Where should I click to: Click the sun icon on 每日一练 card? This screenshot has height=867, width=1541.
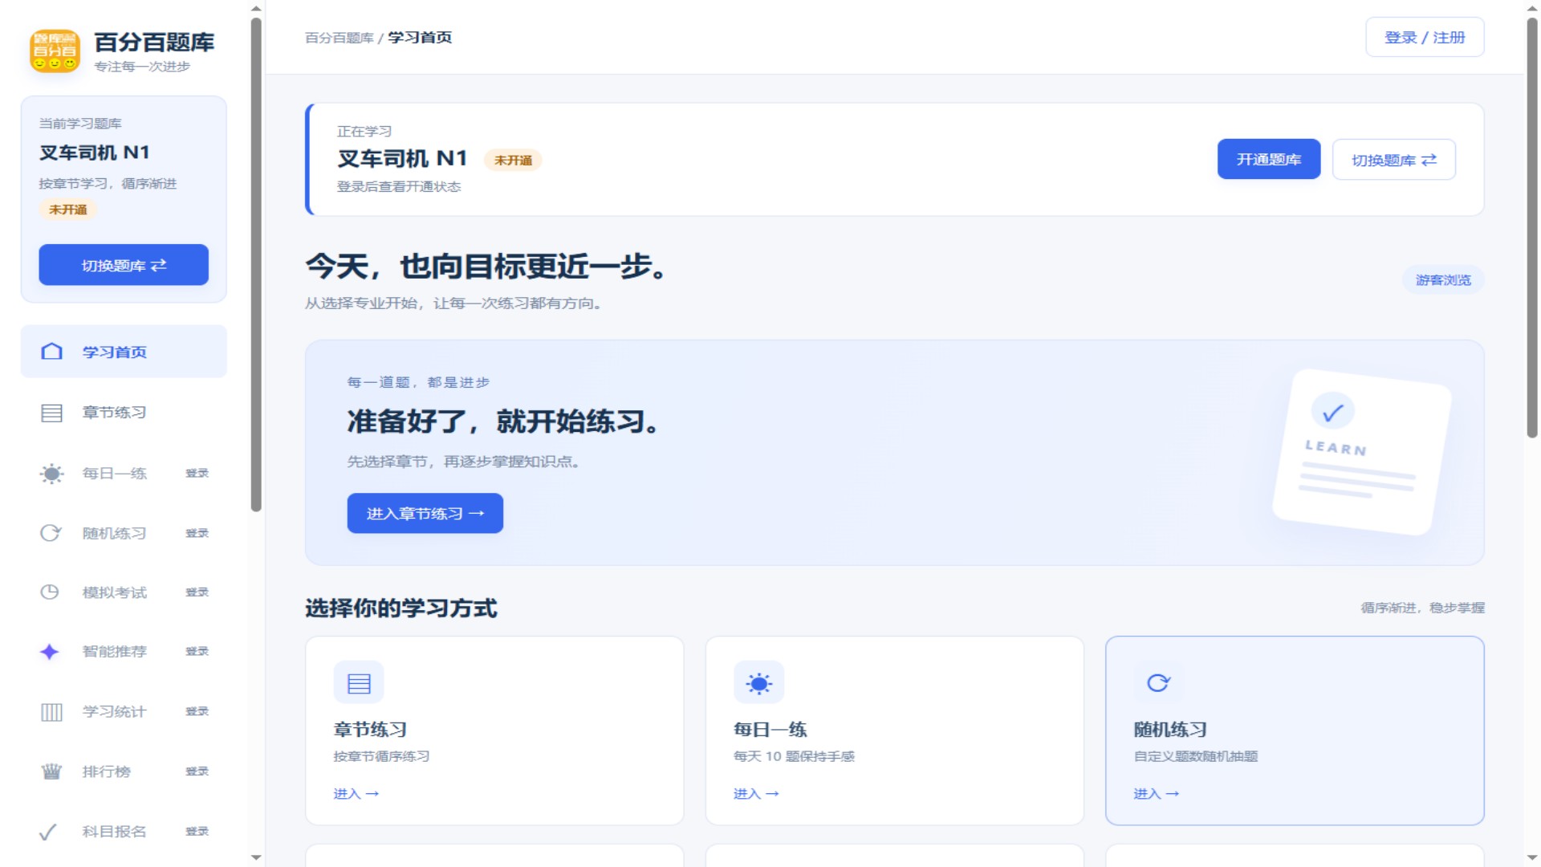click(758, 682)
